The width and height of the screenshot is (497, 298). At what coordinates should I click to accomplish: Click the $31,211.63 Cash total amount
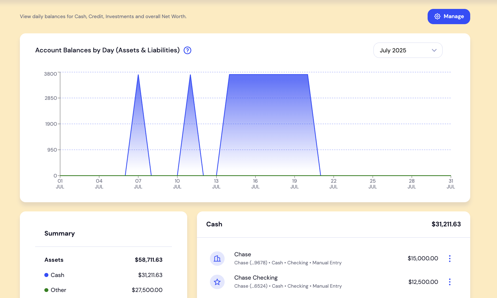click(446, 224)
